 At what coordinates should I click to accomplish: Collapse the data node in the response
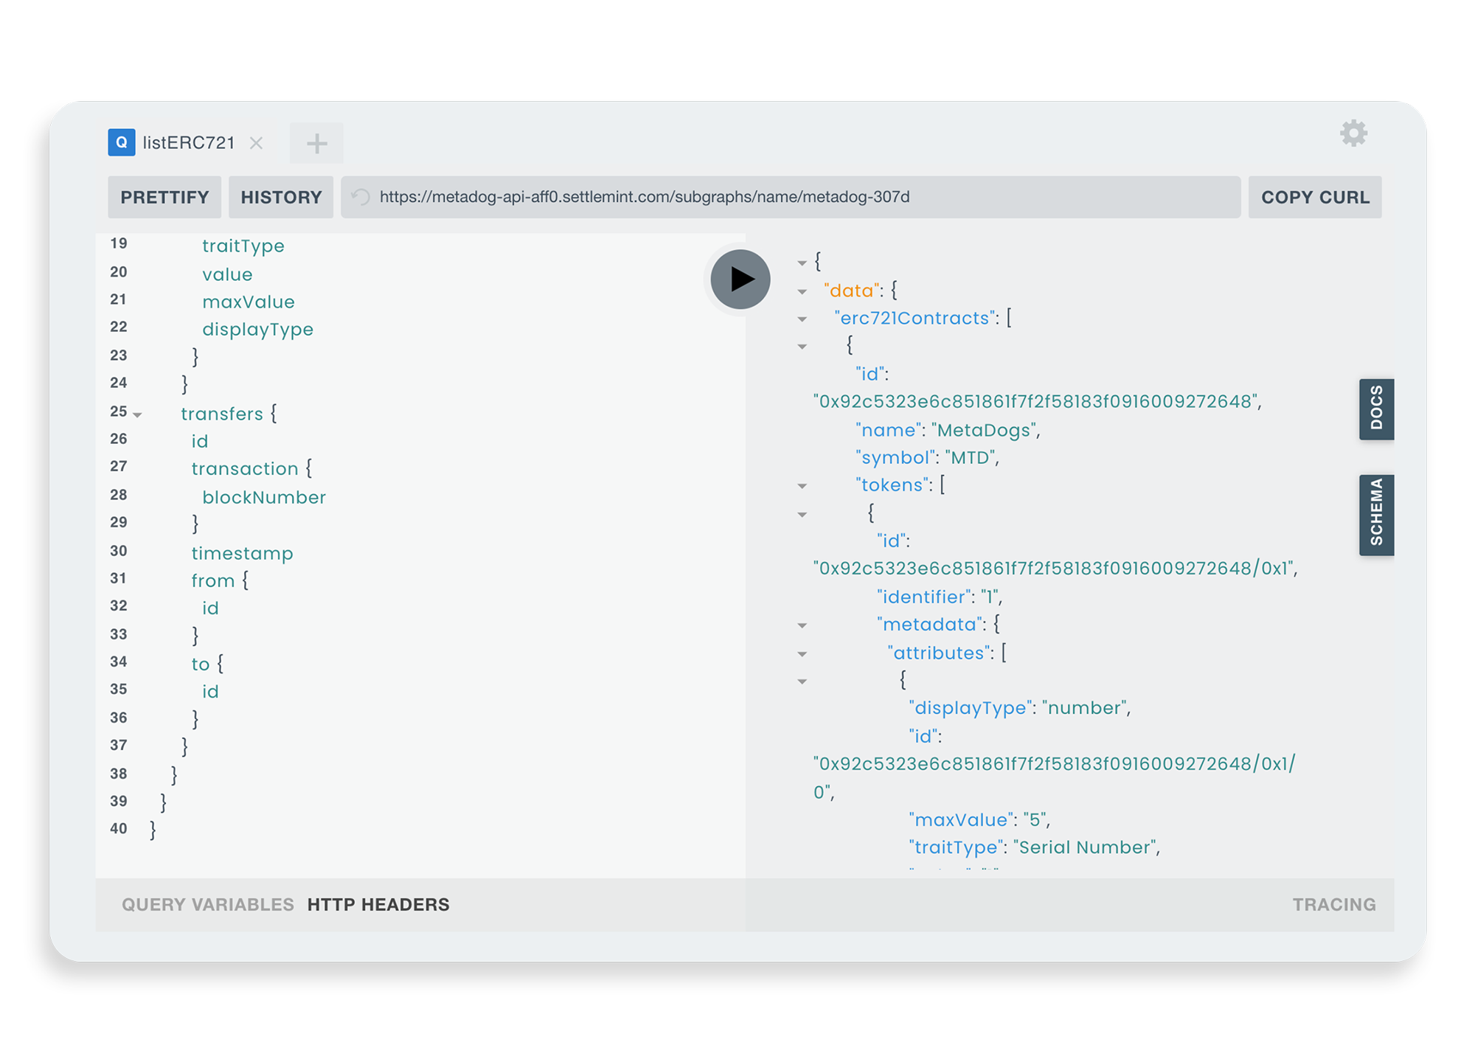click(802, 291)
